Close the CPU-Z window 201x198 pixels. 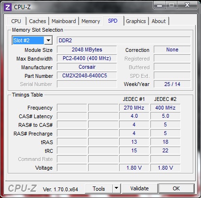click(x=187, y=5)
